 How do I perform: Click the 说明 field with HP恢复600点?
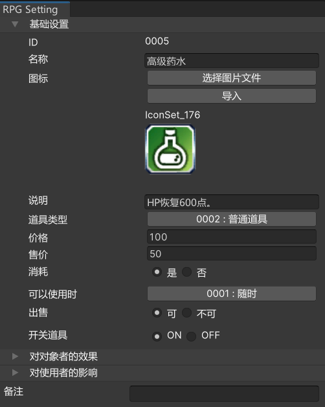coord(232,202)
